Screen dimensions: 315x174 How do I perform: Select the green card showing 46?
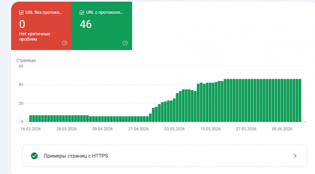pos(102,26)
